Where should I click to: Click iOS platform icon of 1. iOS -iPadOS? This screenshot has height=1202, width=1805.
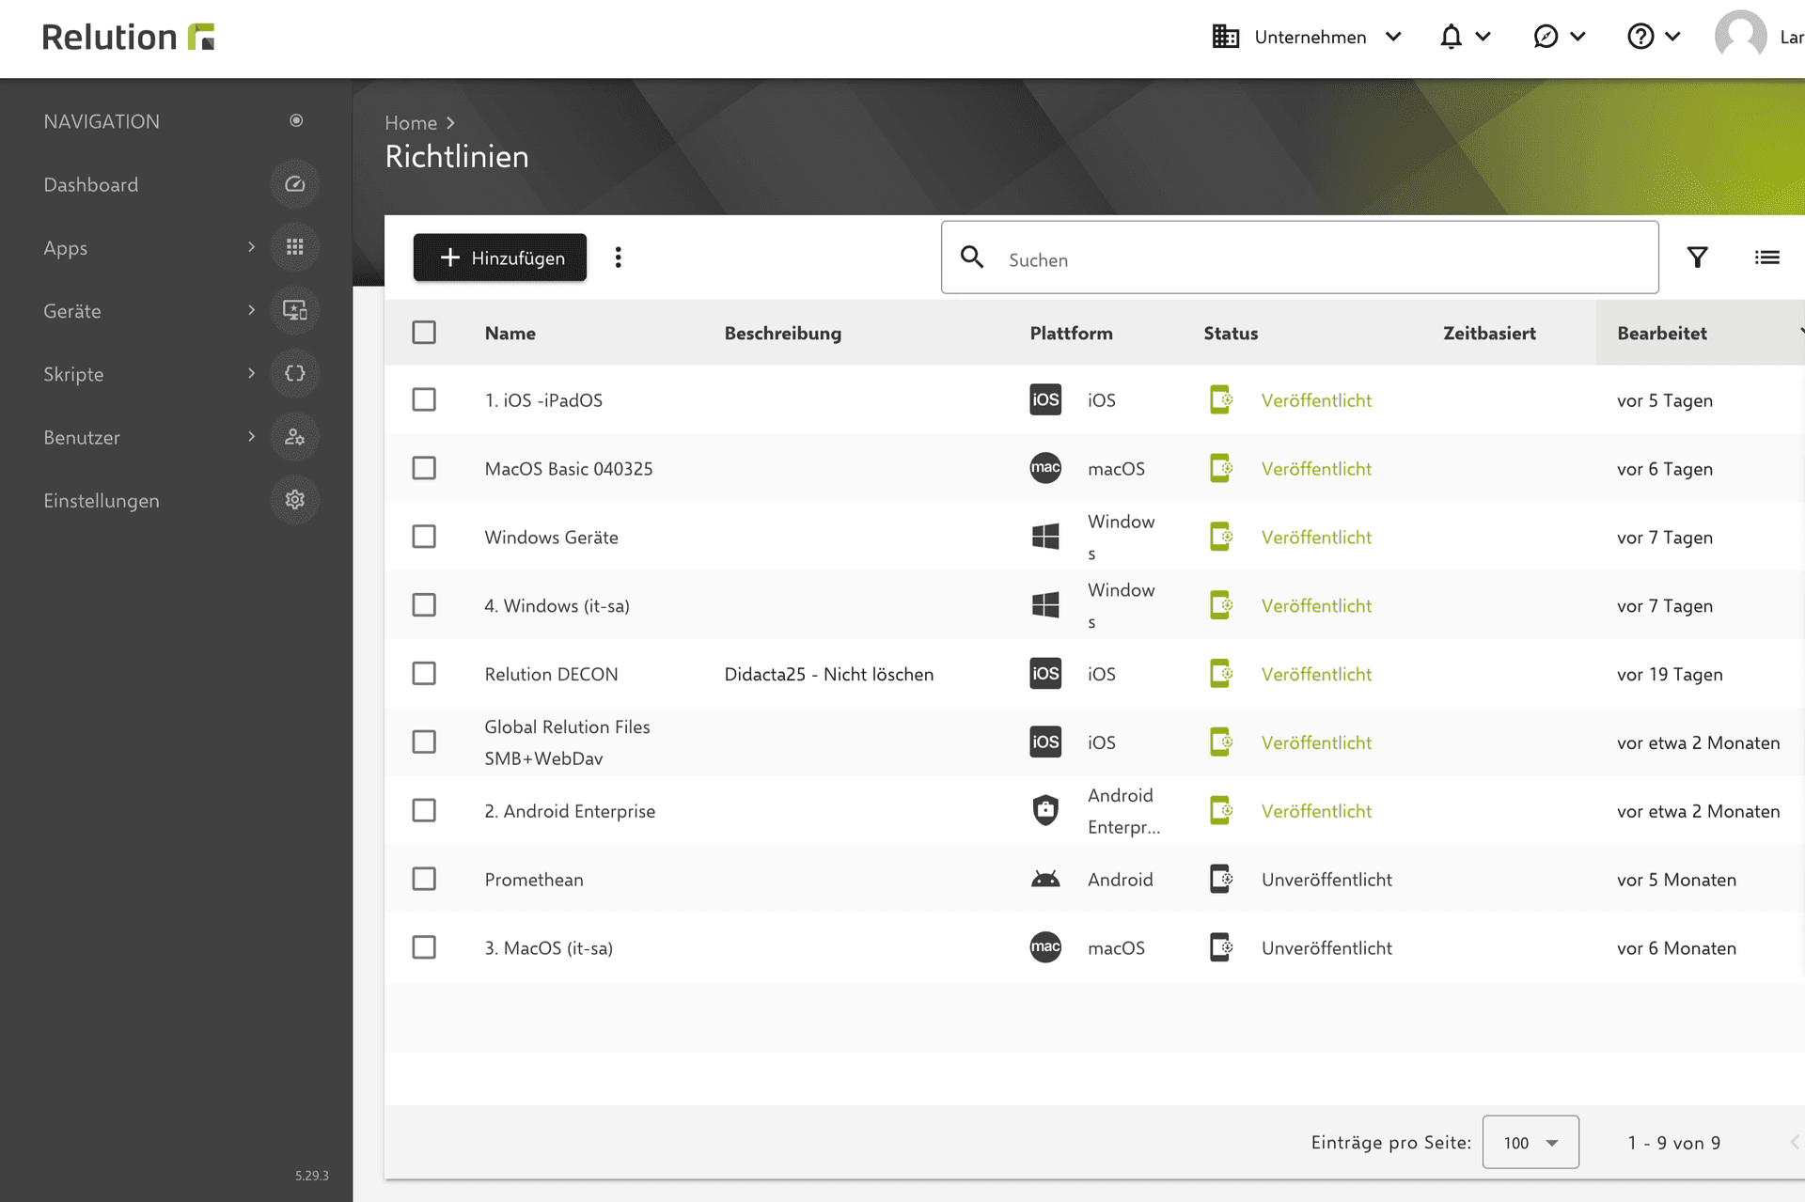coord(1045,399)
